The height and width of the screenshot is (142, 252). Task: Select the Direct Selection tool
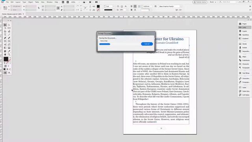tap(9, 25)
